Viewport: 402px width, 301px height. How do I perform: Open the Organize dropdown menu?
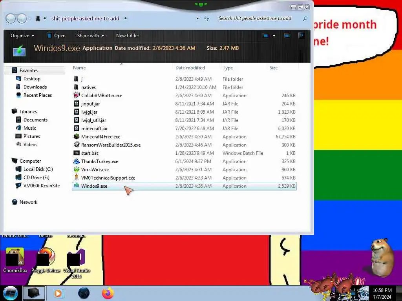pos(22,36)
